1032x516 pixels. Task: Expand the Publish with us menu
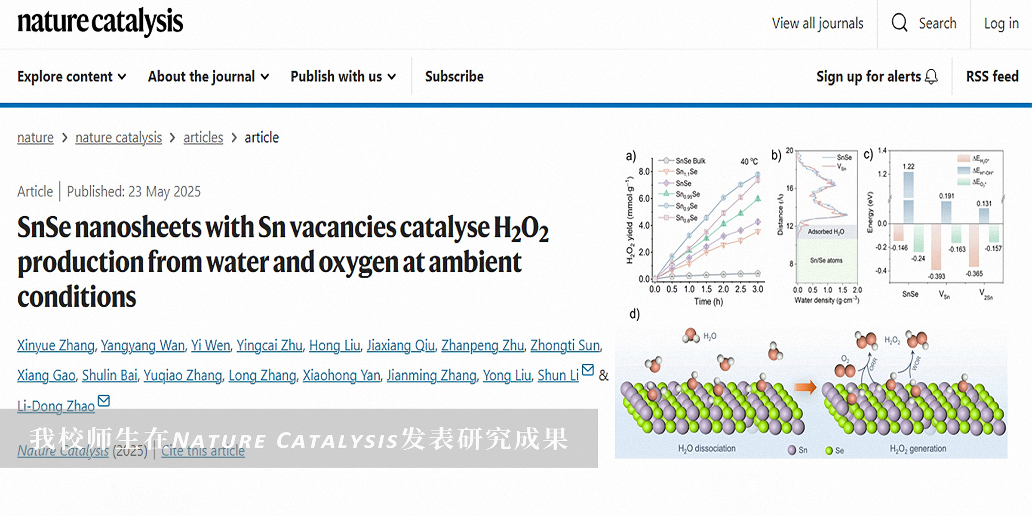pyautogui.click(x=343, y=77)
